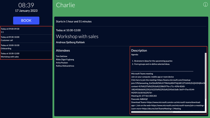Click the 'Microsoft Teams meeting' text
Viewport: 210px width, 118px height.
pyautogui.click(x=142, y=73)
